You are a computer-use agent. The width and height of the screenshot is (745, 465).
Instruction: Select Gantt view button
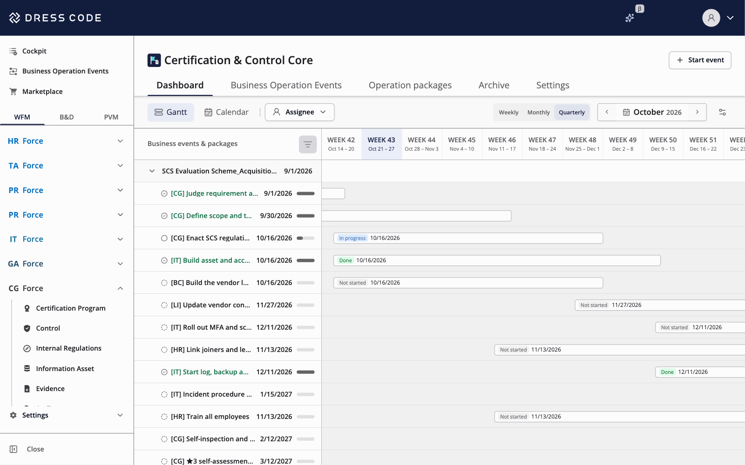pos(170,112)
